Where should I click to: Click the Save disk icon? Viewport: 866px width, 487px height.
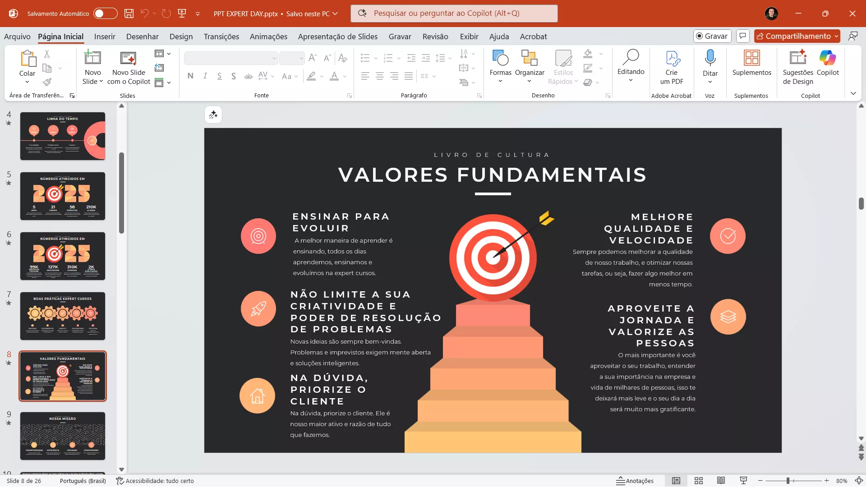[x=129, y=14]
